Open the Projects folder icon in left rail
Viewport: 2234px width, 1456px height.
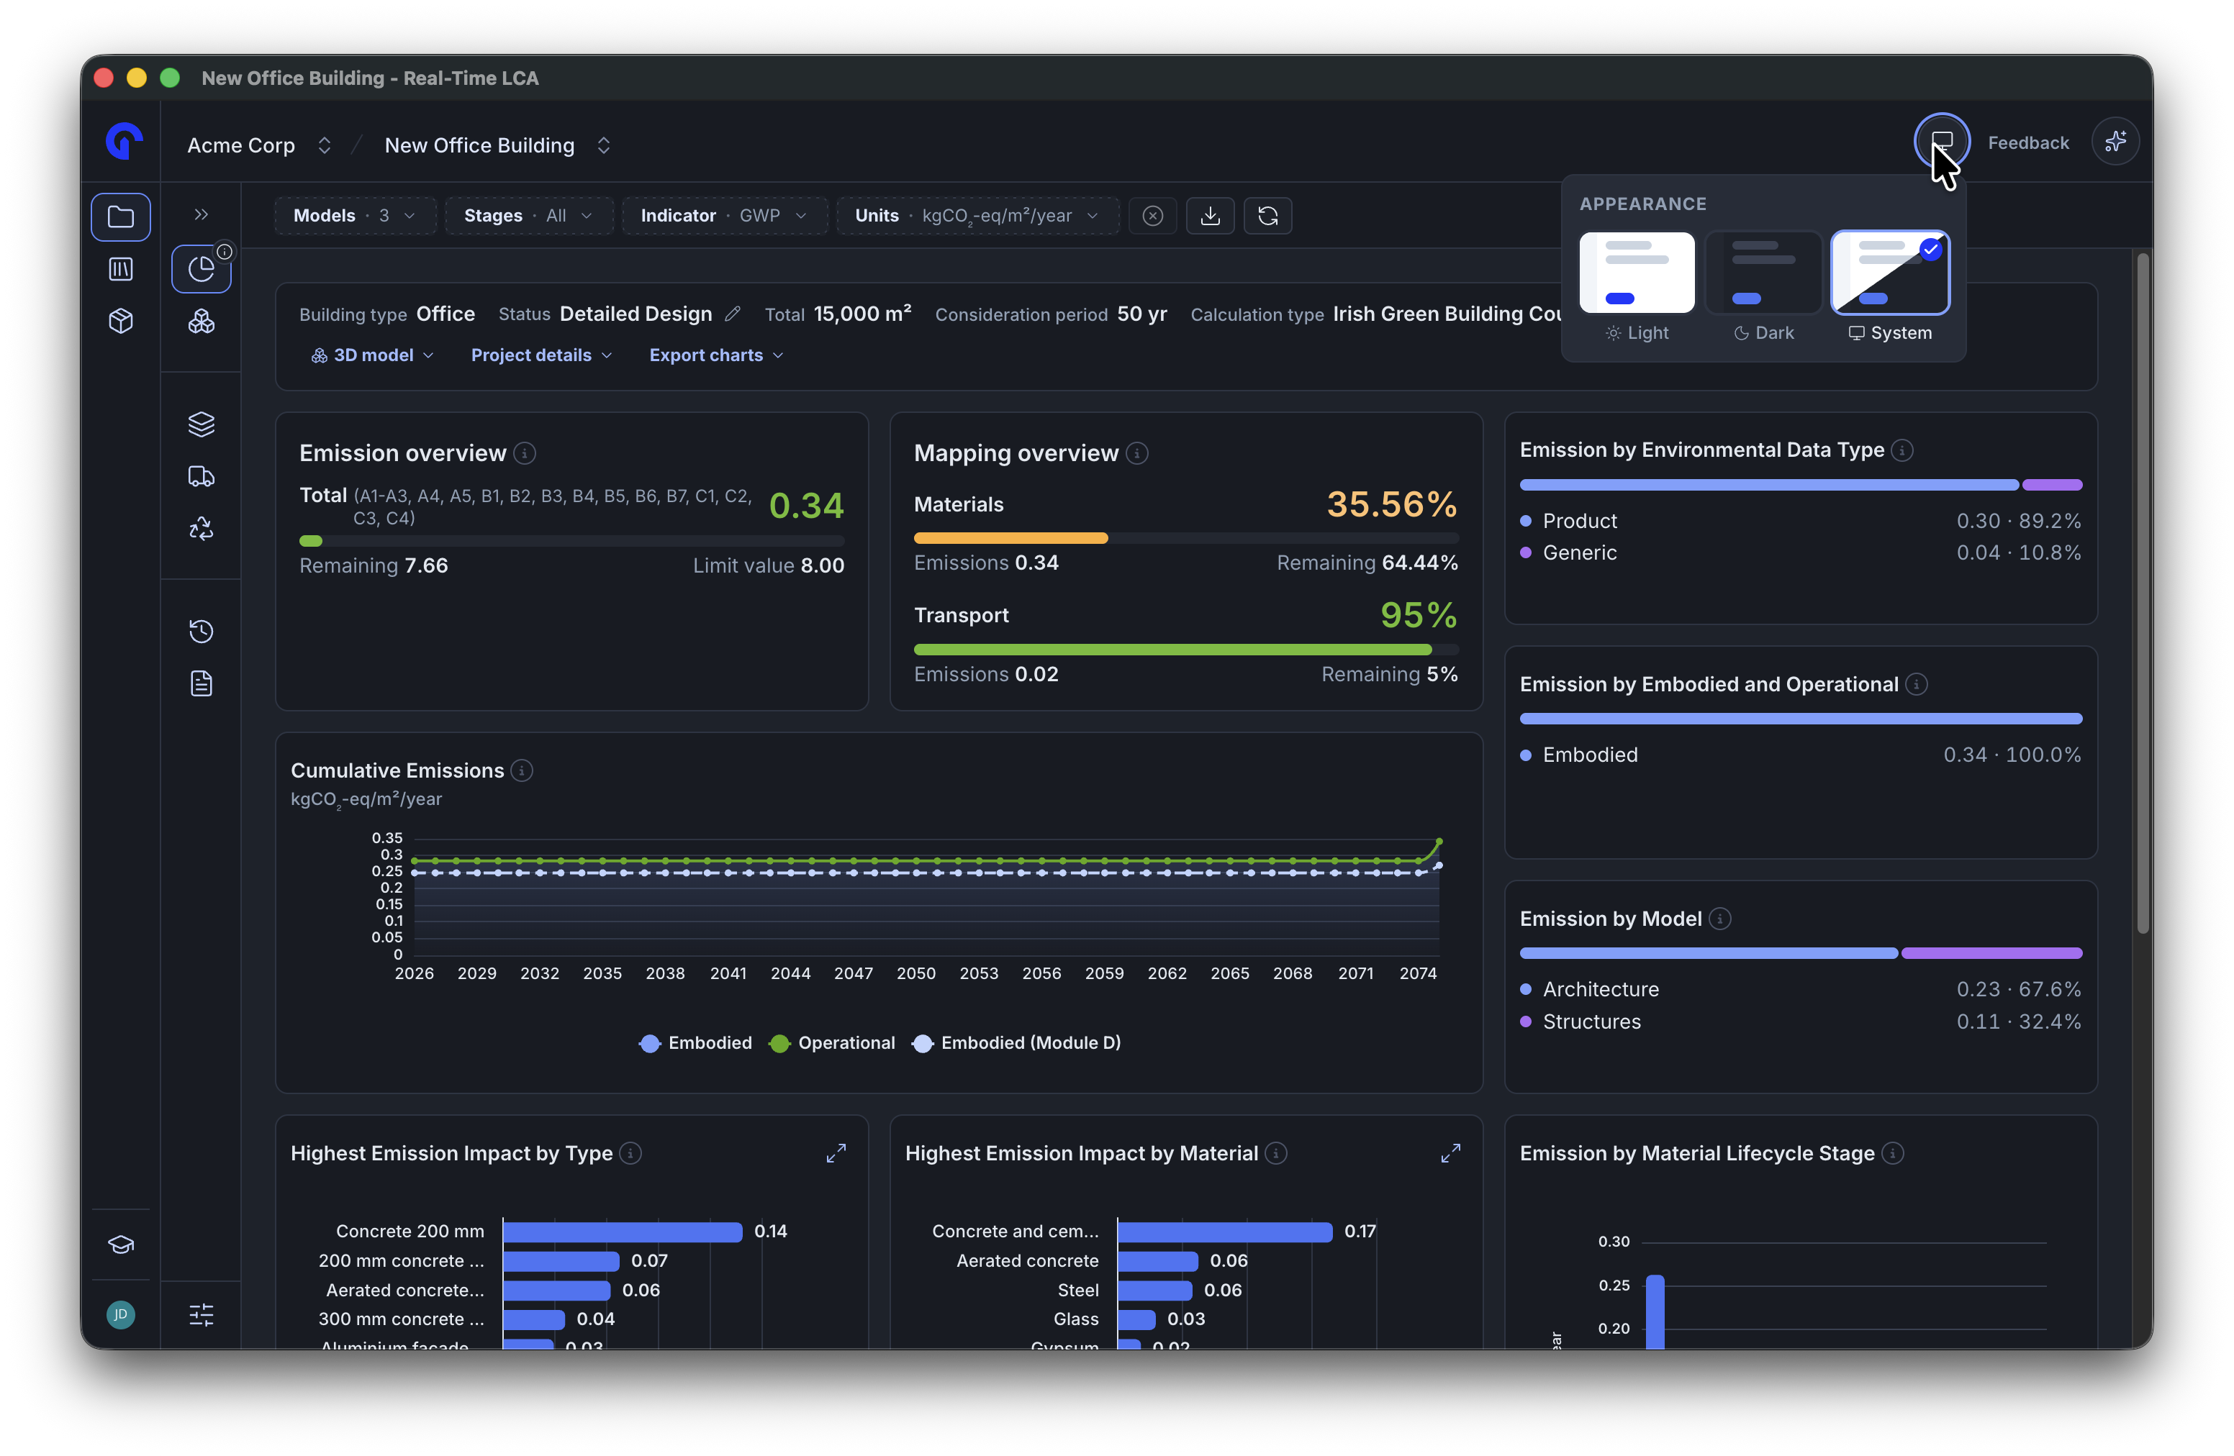pos(121,217)
